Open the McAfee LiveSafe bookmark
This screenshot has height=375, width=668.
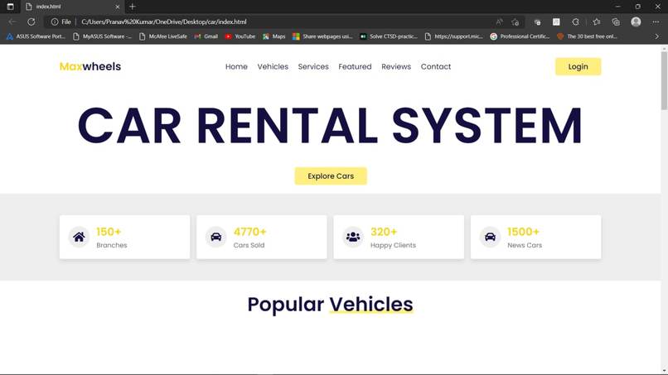click(x=162, y=36)
